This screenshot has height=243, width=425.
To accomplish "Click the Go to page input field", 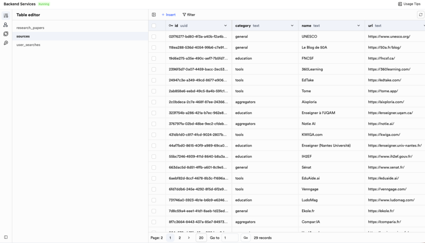I will click(x=230, y=238).
